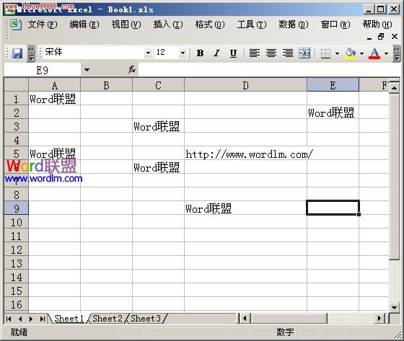The width and height of the screenshot is (404, 341).
Task: Click cell A1 containing Word联盟
Action: (x=54, y=99)
